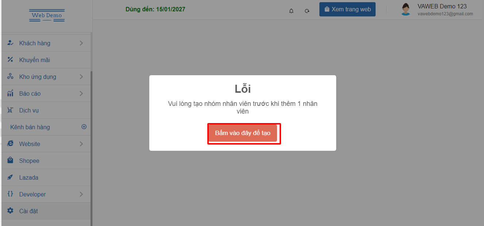Expand the Khách hàng submenu chevron

point(81,43)
